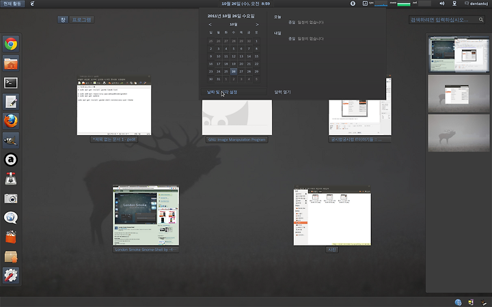Select day 31 in the calendar
Image resolution: width=492 pixels, height=307 pixels.
point(219,79)
